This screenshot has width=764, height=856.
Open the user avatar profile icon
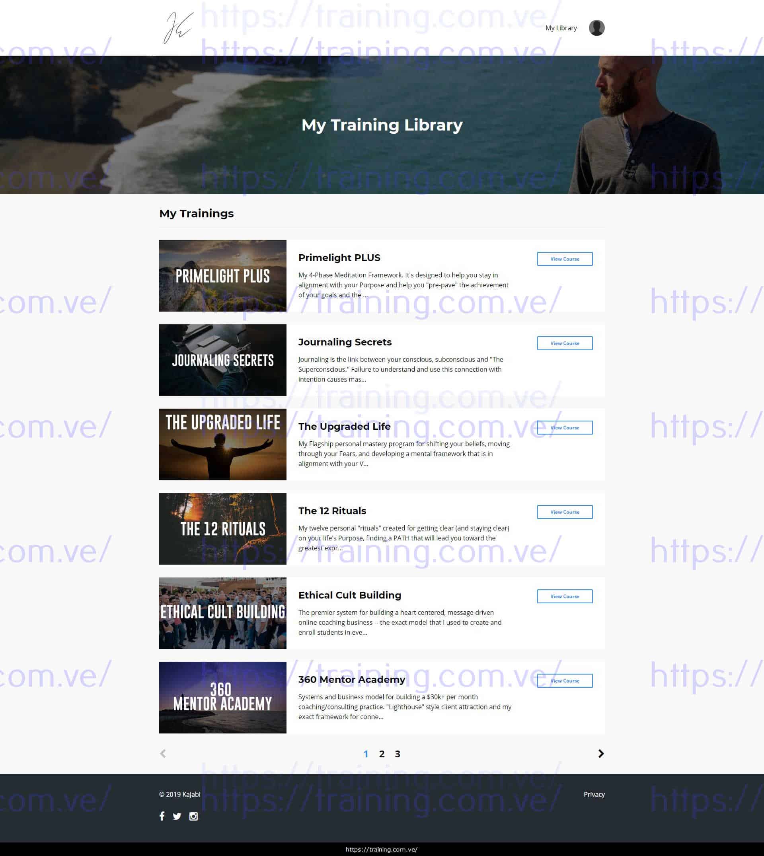tap(596, 28)
